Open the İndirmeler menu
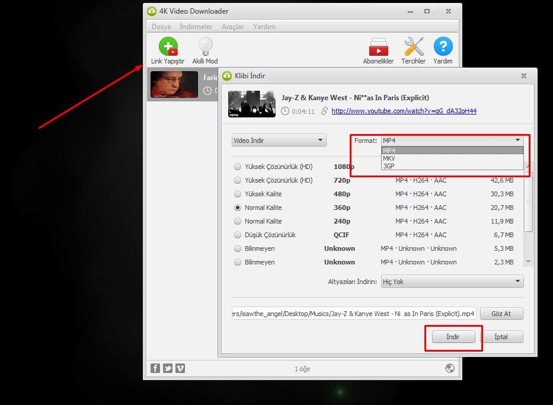 click(196, 27)
